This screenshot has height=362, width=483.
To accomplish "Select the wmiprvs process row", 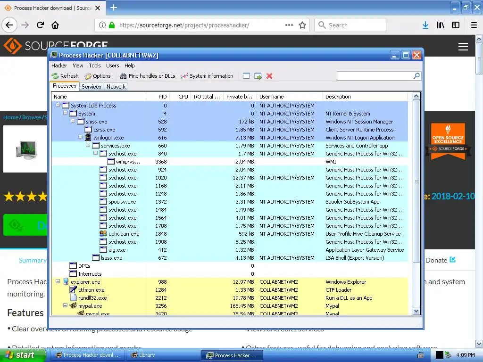I will pos(230,162).
